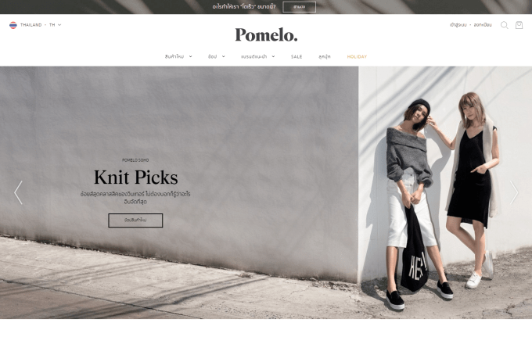
Task: Click the login link in header
Action: 458,25
